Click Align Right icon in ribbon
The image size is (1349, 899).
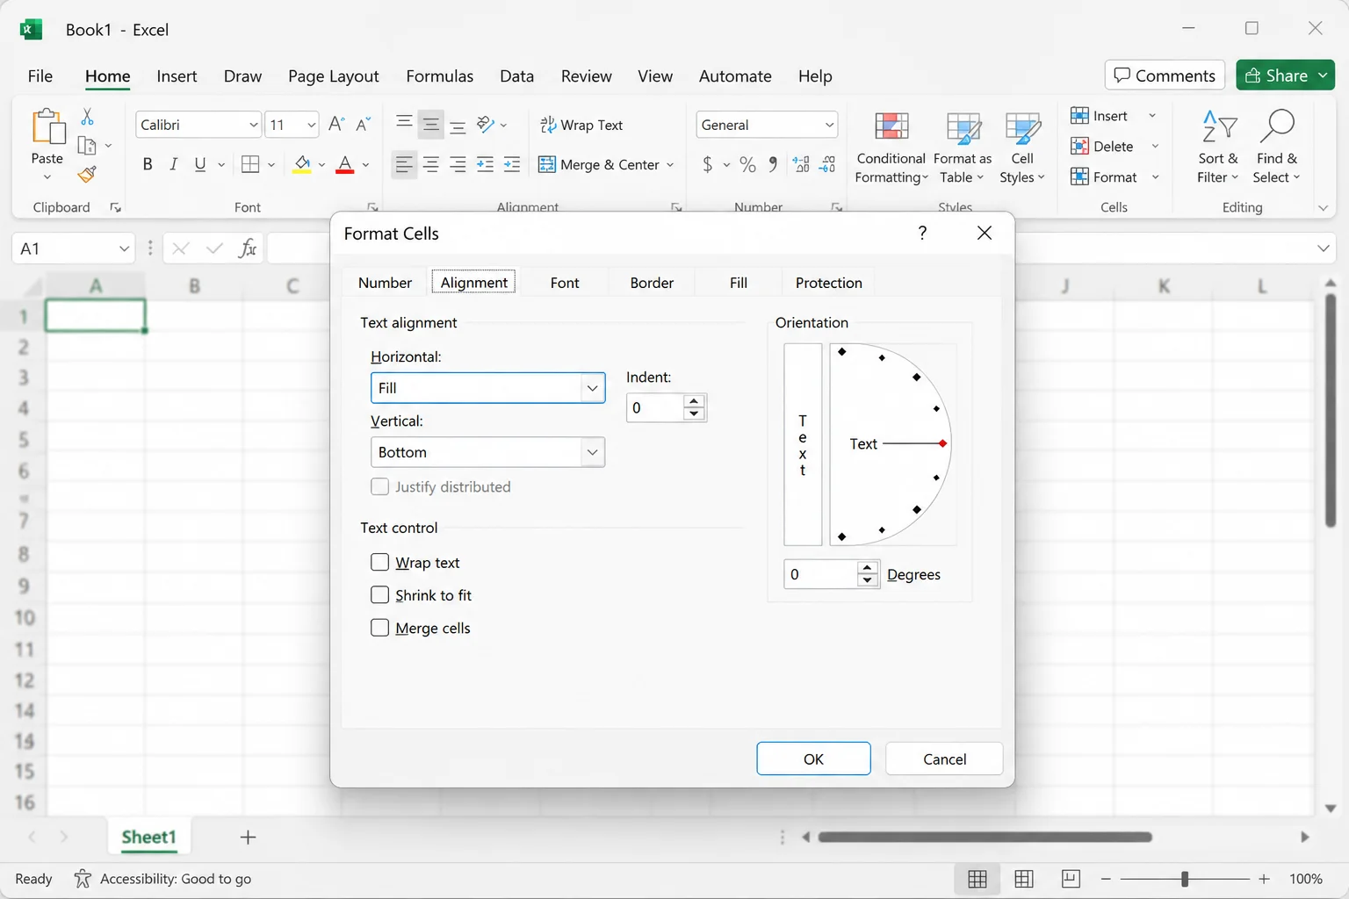coord(458,164)
